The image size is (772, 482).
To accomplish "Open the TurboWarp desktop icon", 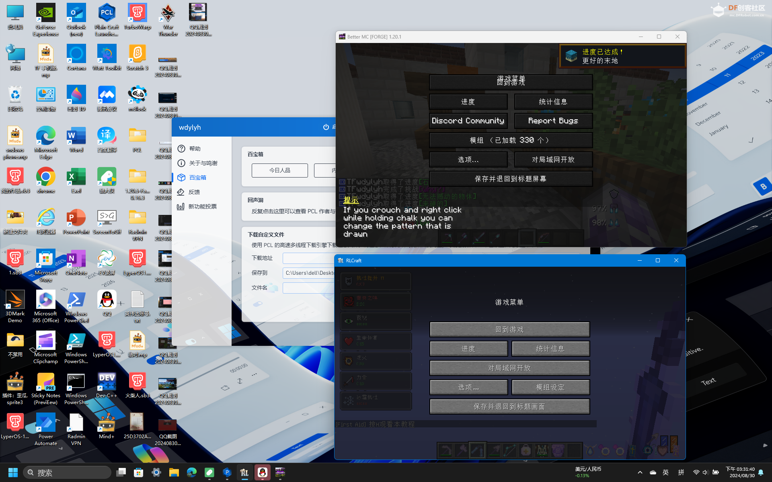I will (x=137, y=16).
